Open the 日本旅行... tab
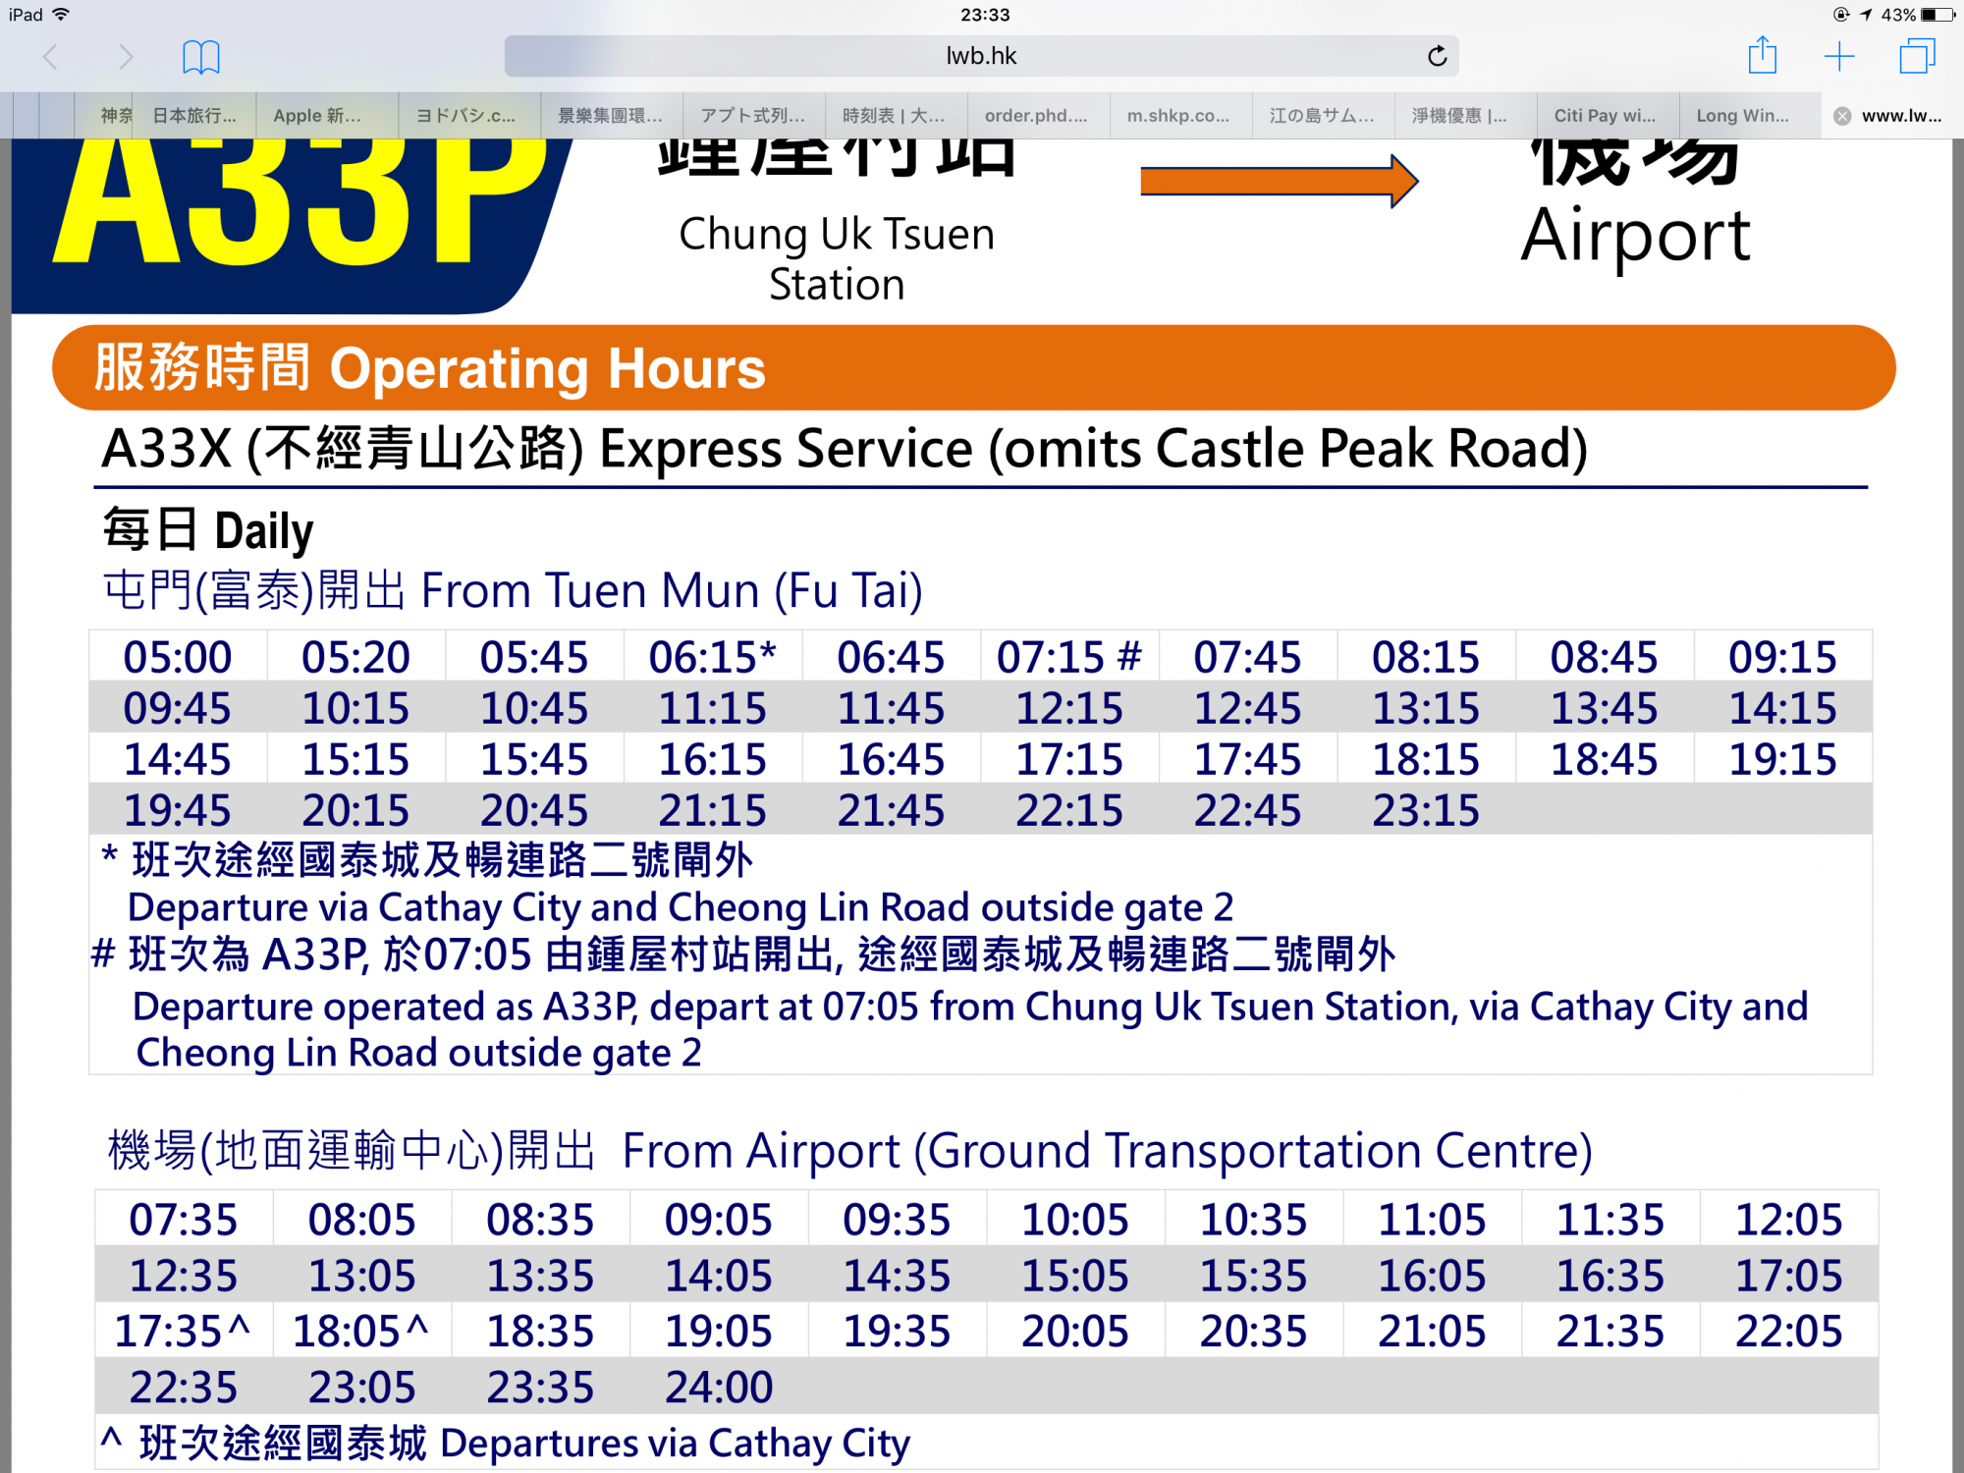This screenshot has height=1473, width=1964. coord(194,116)
